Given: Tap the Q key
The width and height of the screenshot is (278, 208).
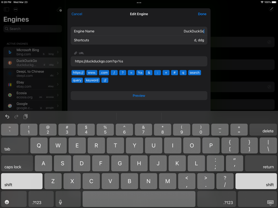Looking at the screenshot, I should tap(39, 145).
